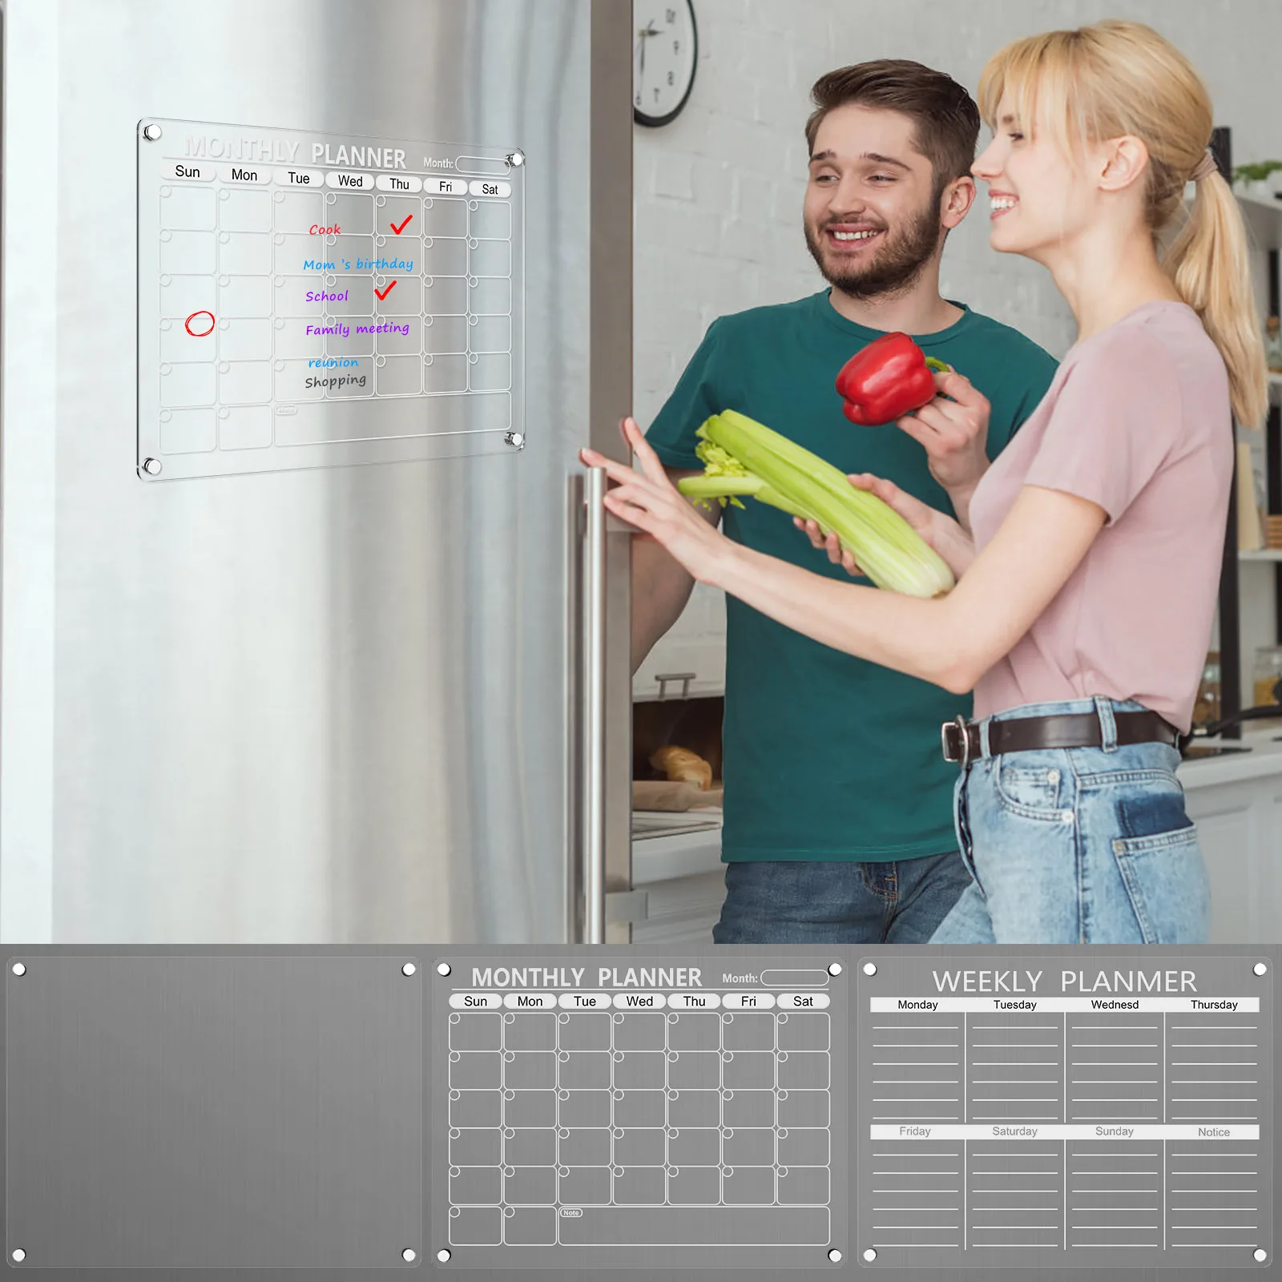
Task: Click the "Friday" column header on weekly planner
Action: coord(915,1131)
